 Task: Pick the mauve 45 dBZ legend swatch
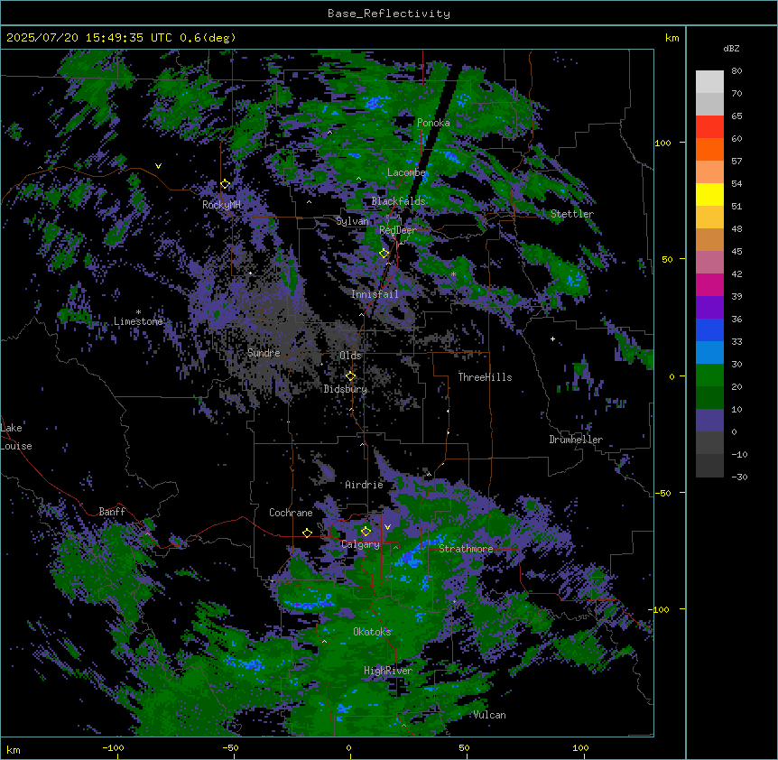(x=709, y=262)
